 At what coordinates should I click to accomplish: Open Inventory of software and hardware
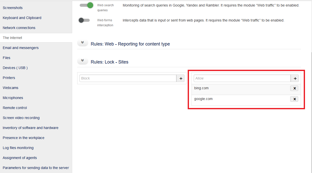pyautogui.click(x=30, y=128)
